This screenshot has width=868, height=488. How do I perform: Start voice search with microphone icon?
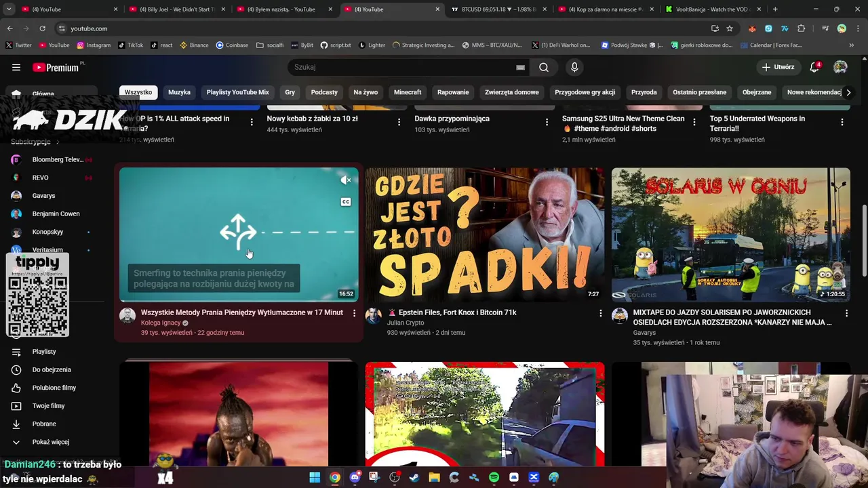pos(574,67)
